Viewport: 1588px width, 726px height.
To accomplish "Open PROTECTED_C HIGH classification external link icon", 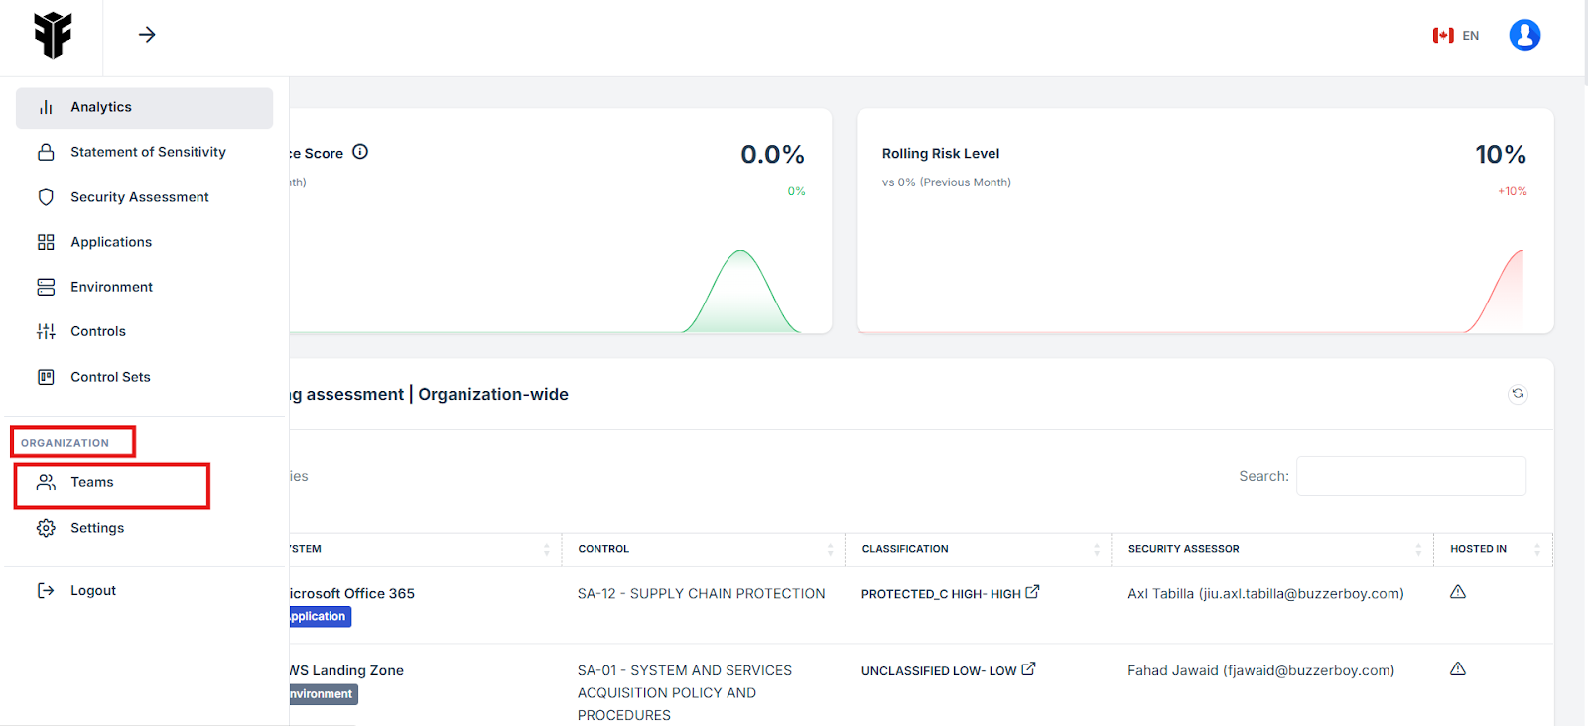I will pyautogui.click(x=1032, y=592).
